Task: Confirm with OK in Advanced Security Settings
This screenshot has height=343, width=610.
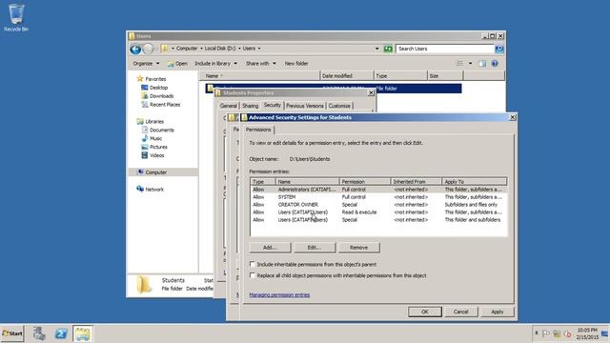Action: coord(425,312)
